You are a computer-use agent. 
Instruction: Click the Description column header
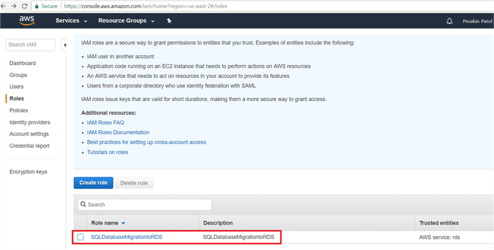(218, 223)
